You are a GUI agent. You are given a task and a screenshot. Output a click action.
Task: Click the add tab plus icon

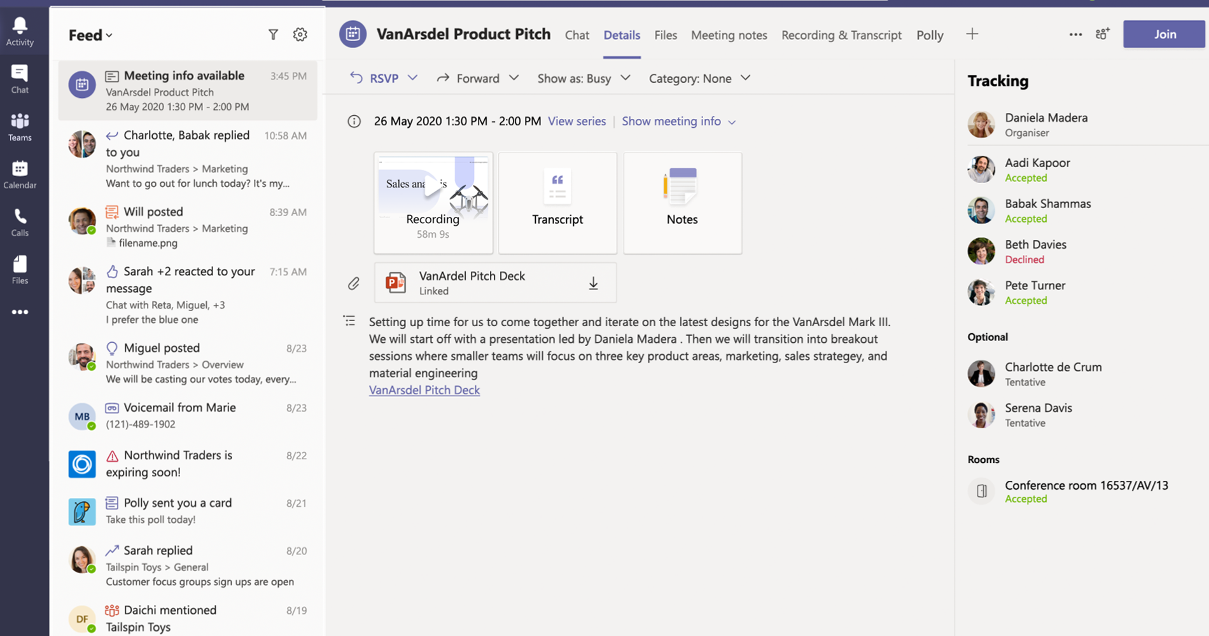tap(972, 34)
